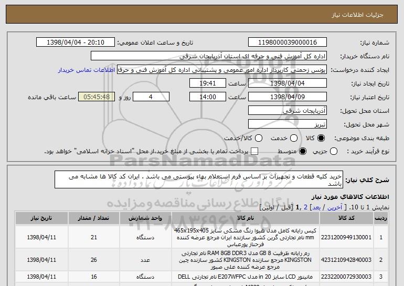Select the کالا radio button
Screen dimensions: 404x286
(321, 139)
